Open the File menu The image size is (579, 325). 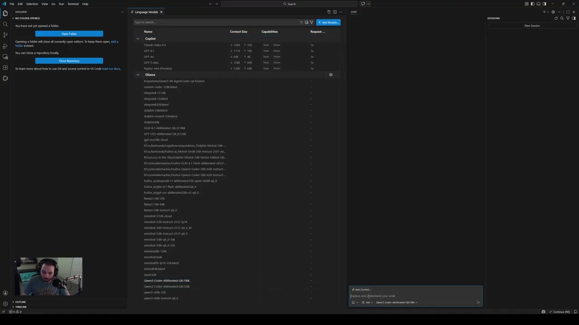[x=12, y=4]
